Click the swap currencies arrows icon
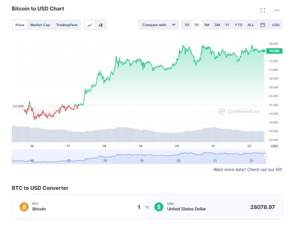Image resolution: width=288 pixels, height=225 pixels. (147, 207)
